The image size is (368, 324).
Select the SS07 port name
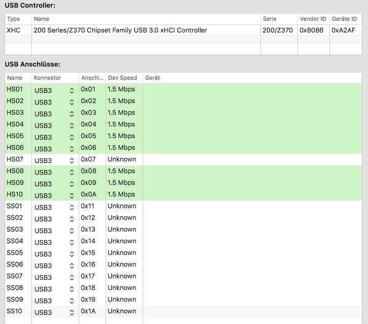tap(14, 276)
